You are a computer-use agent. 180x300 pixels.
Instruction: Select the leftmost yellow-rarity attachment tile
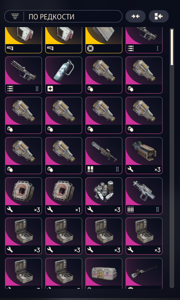tap(24, 40)
